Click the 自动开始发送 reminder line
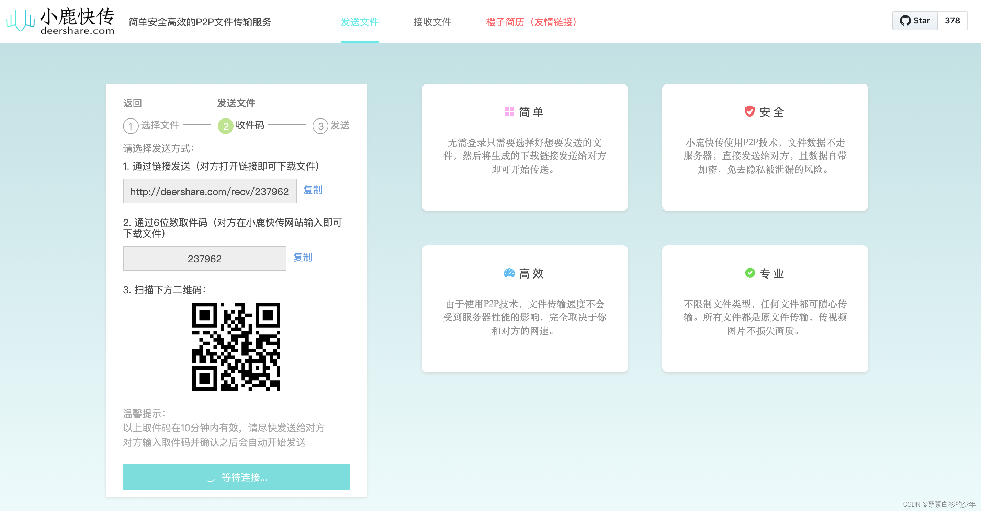Viewport: 981px width, 511px height. click(214, 442)
